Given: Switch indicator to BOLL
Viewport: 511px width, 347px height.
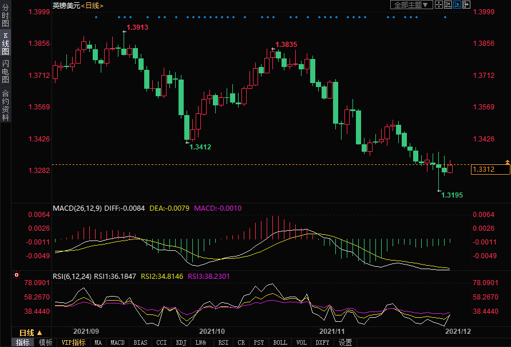Looking at the screenshot, I should pos(280,342).
